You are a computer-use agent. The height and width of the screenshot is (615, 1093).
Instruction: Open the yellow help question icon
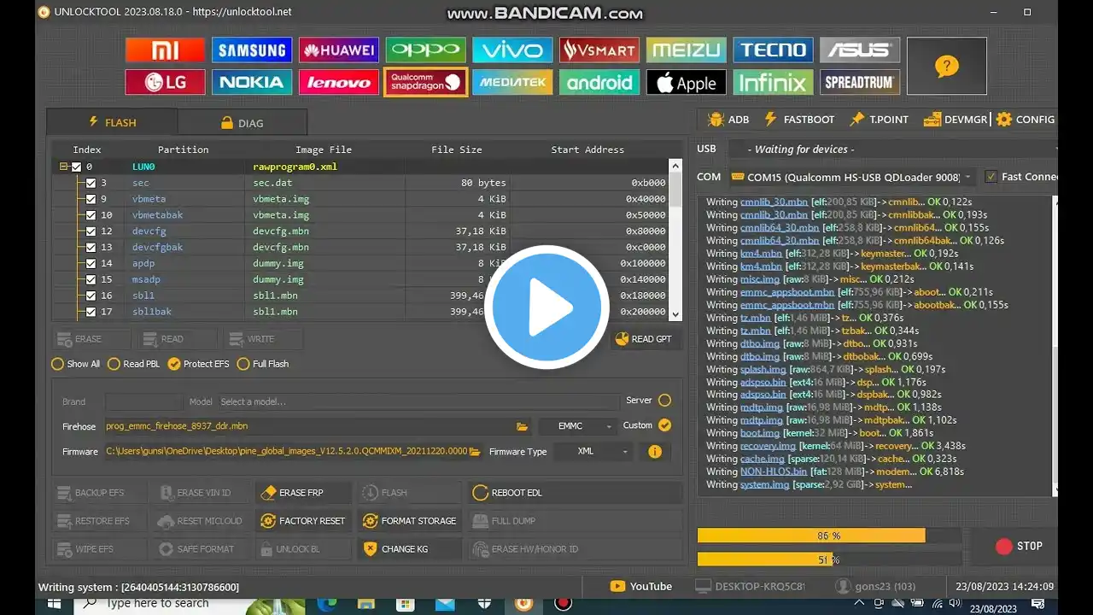(x=946, y=67)
